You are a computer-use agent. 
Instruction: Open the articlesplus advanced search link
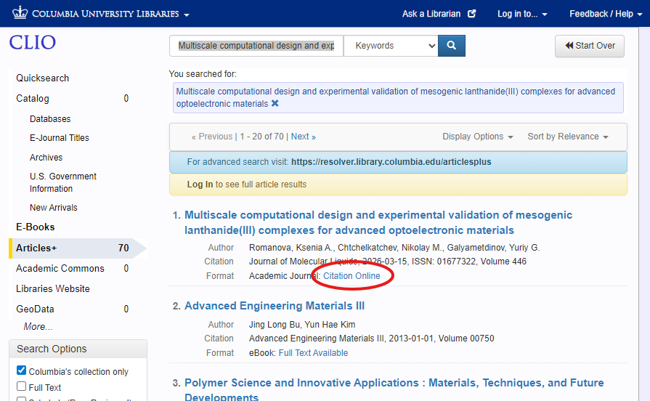(x=391, y=162)
